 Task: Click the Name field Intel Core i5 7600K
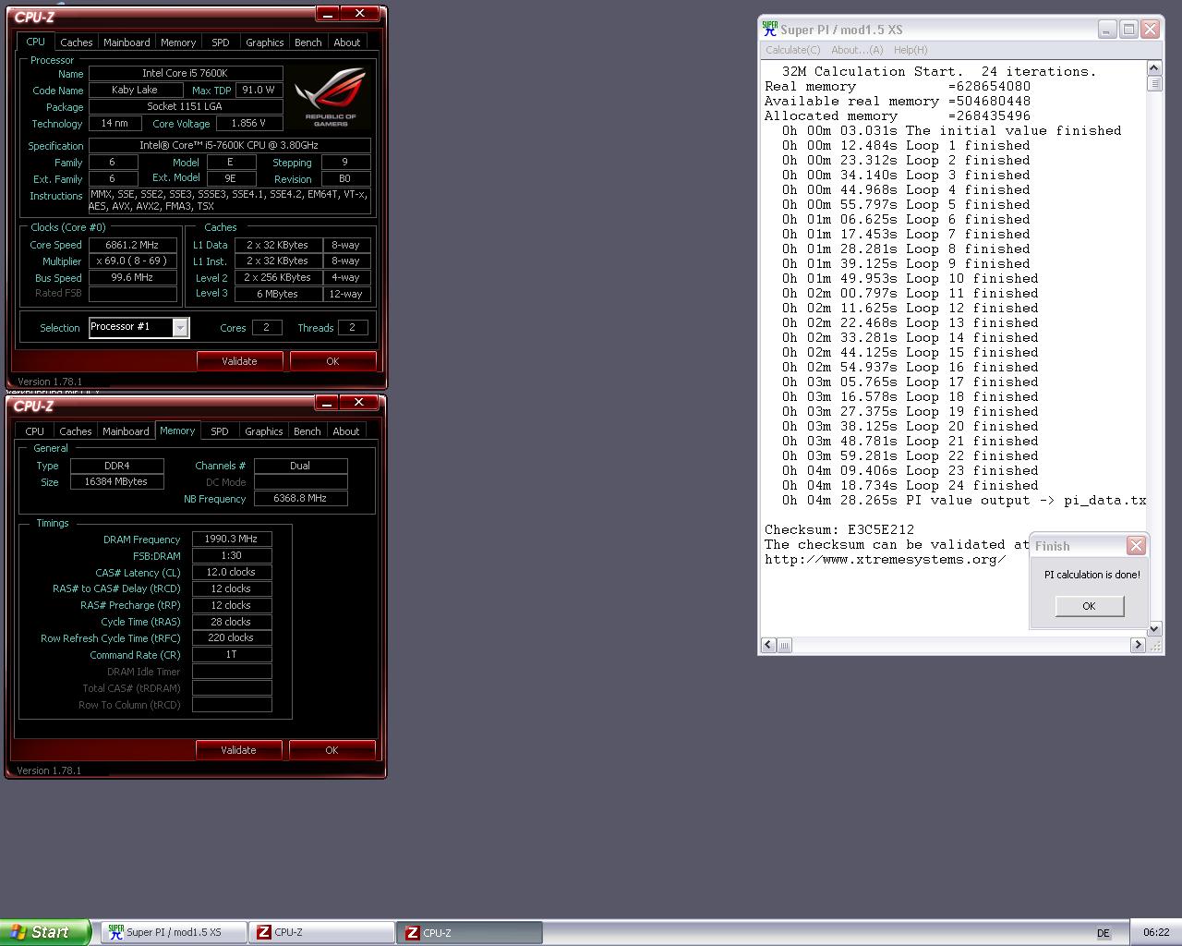point(186,73)
